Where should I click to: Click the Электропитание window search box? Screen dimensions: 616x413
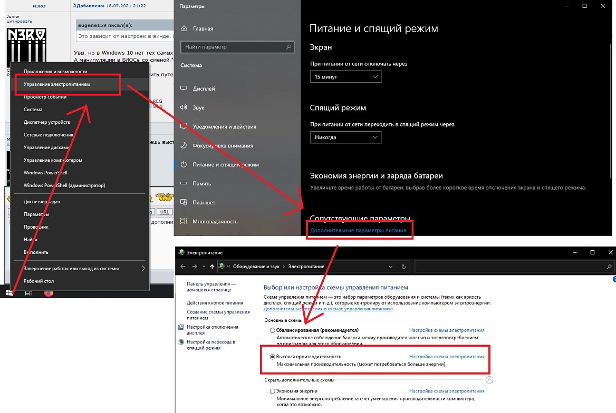pos(514,267)
